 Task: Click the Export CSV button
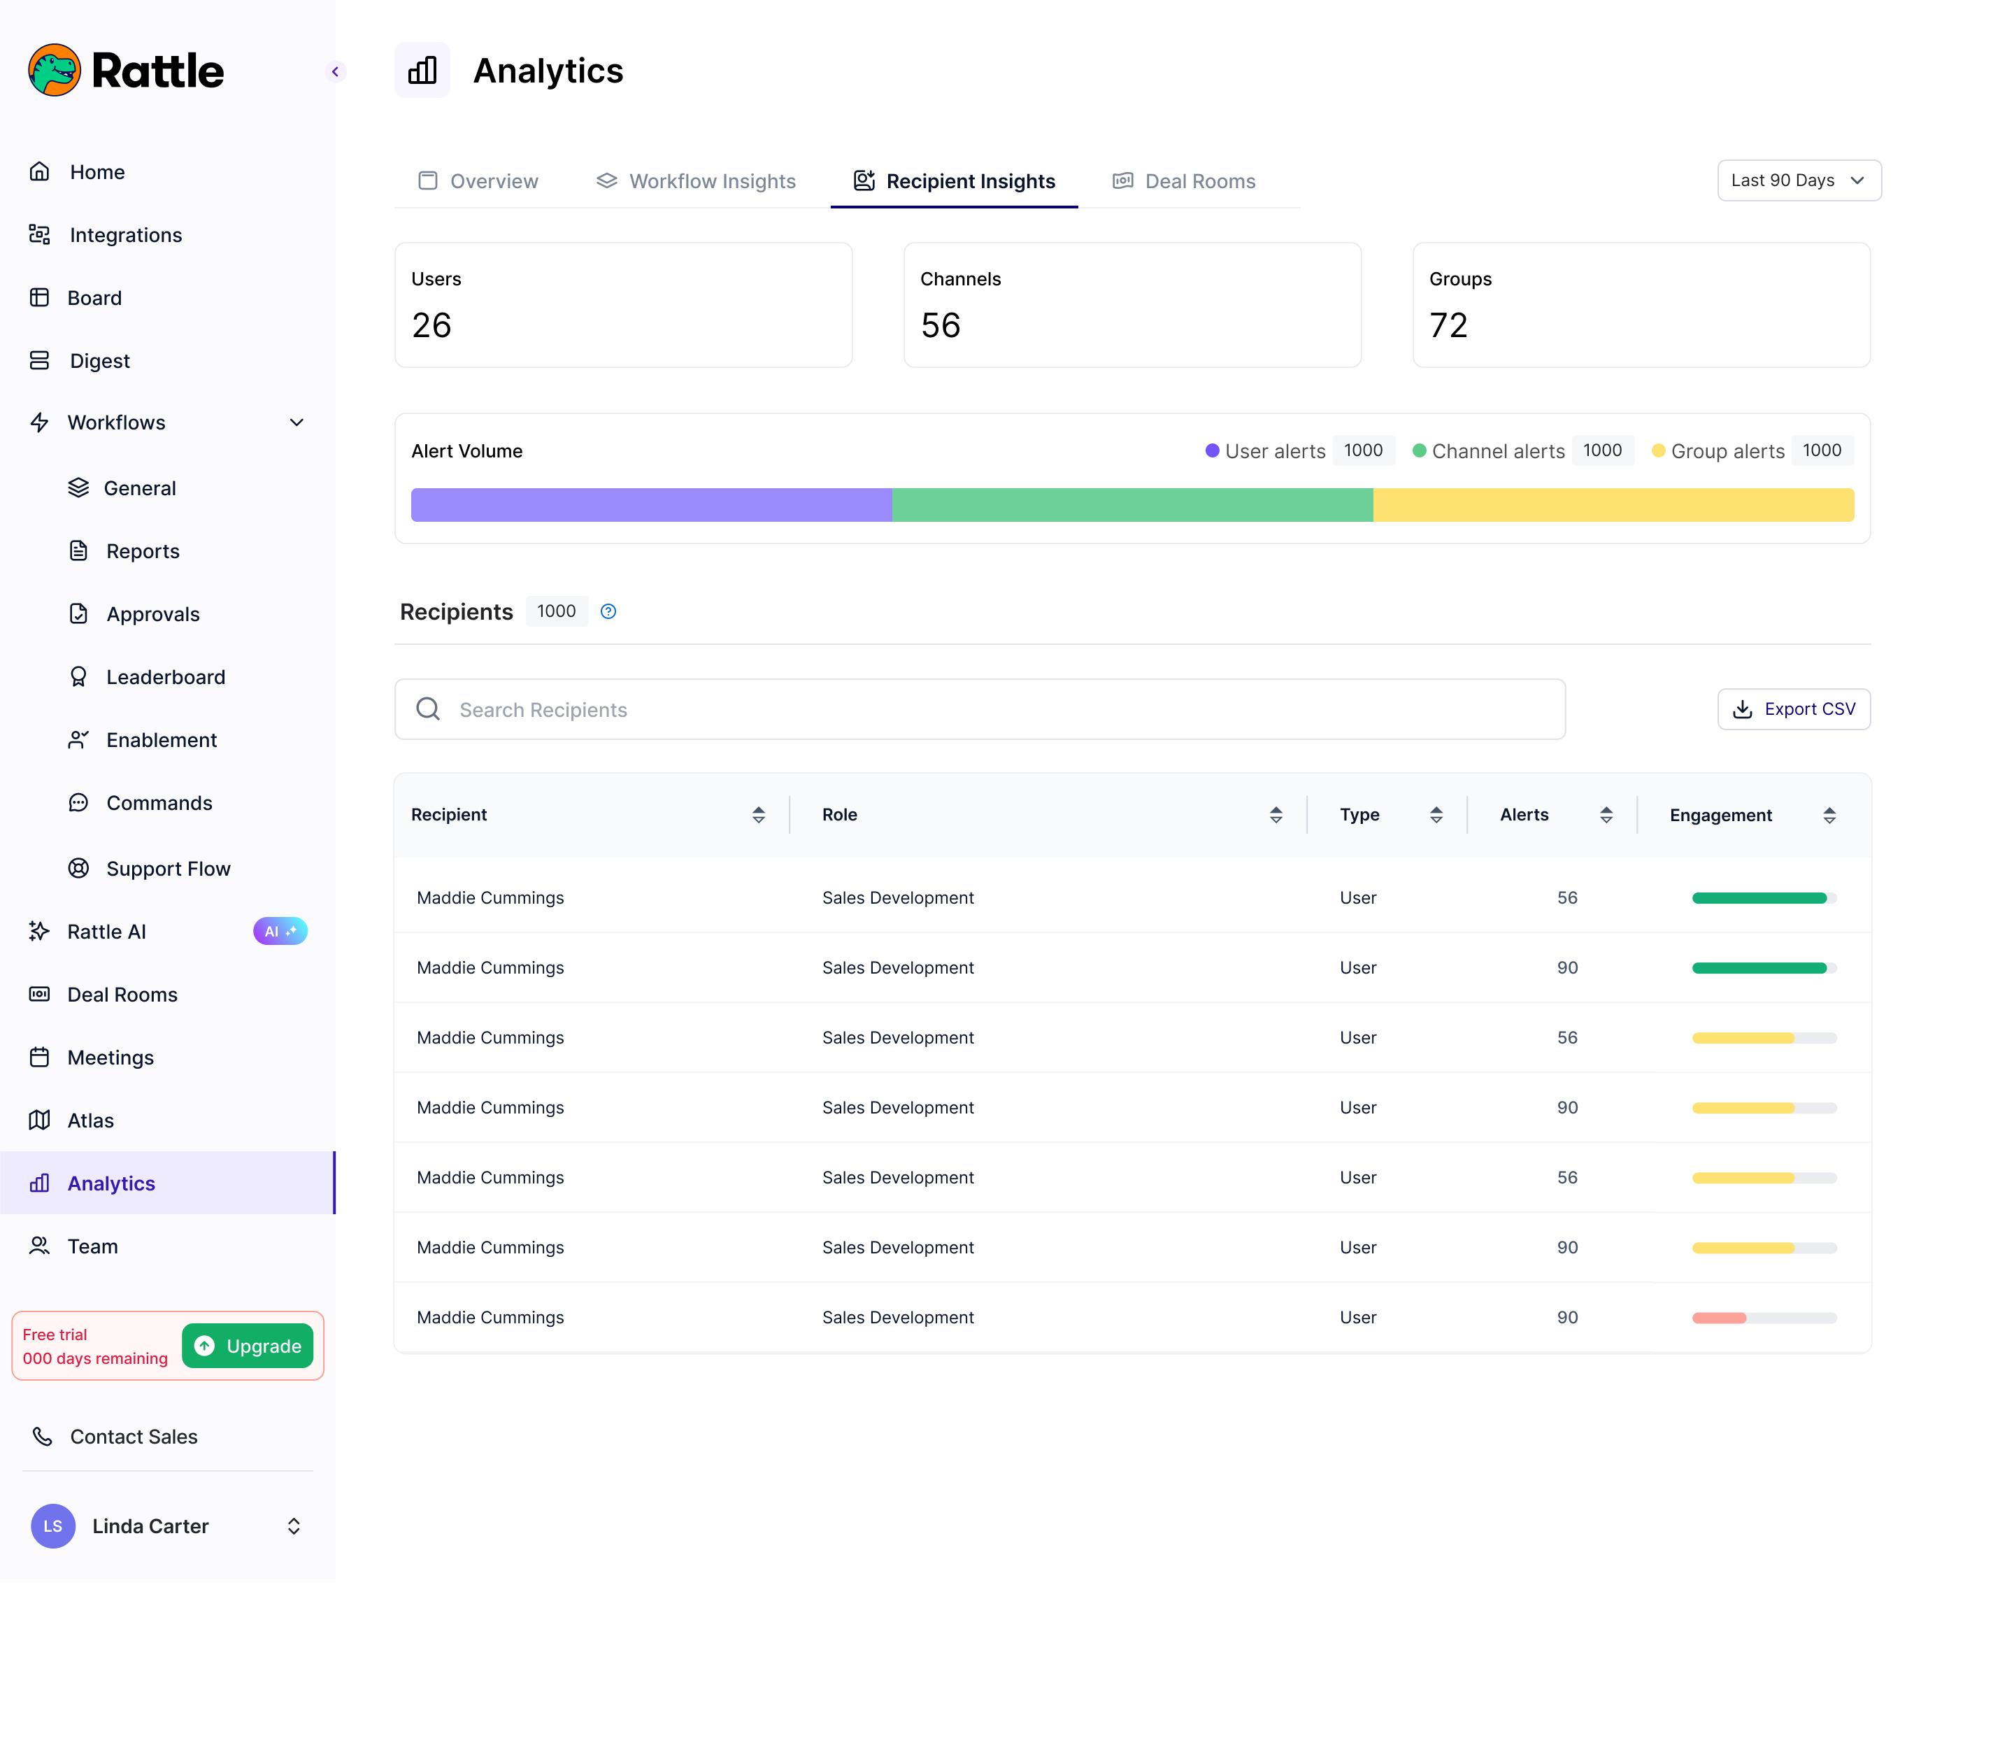coord(1793,709)
